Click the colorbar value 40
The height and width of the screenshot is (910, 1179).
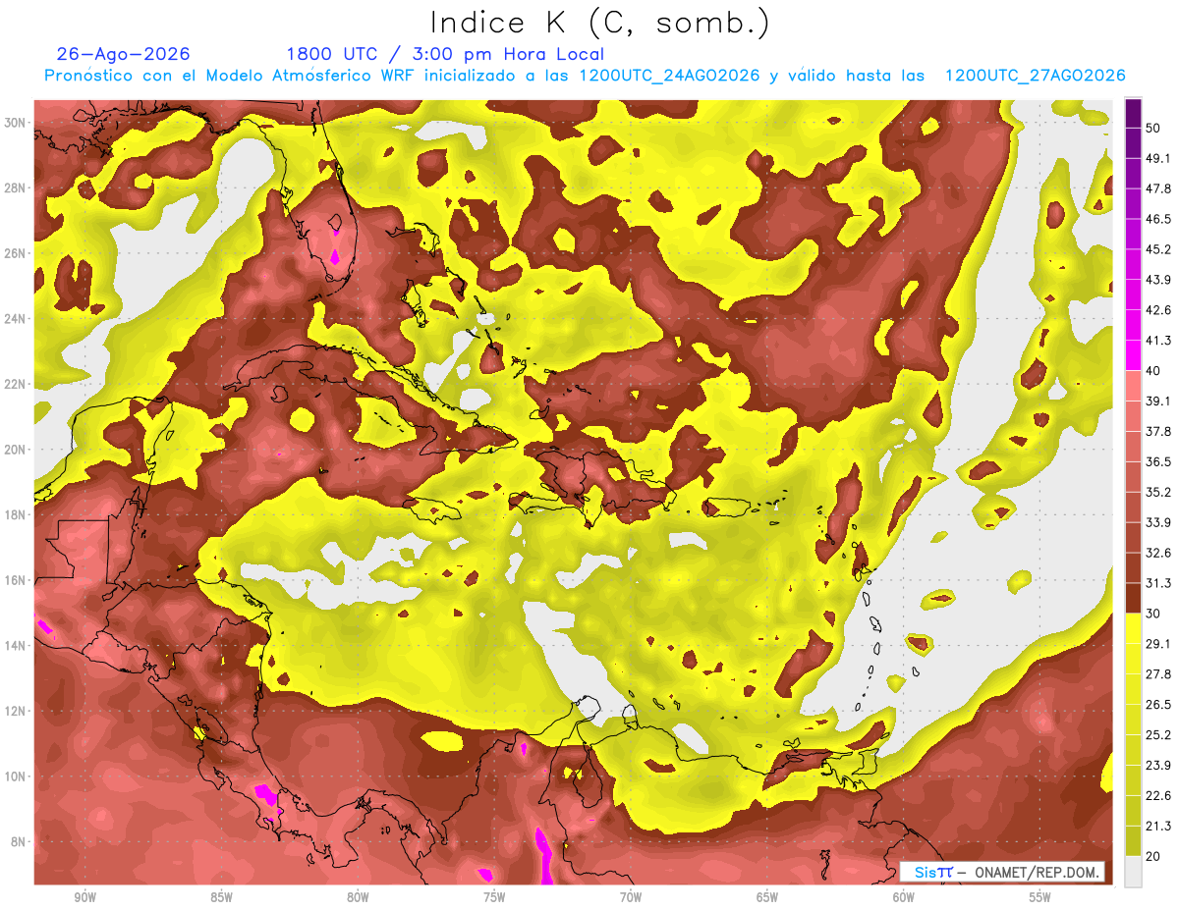coord(1154,371)
